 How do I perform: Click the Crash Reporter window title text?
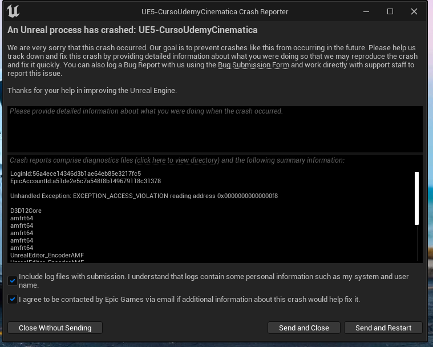[215, 11]
